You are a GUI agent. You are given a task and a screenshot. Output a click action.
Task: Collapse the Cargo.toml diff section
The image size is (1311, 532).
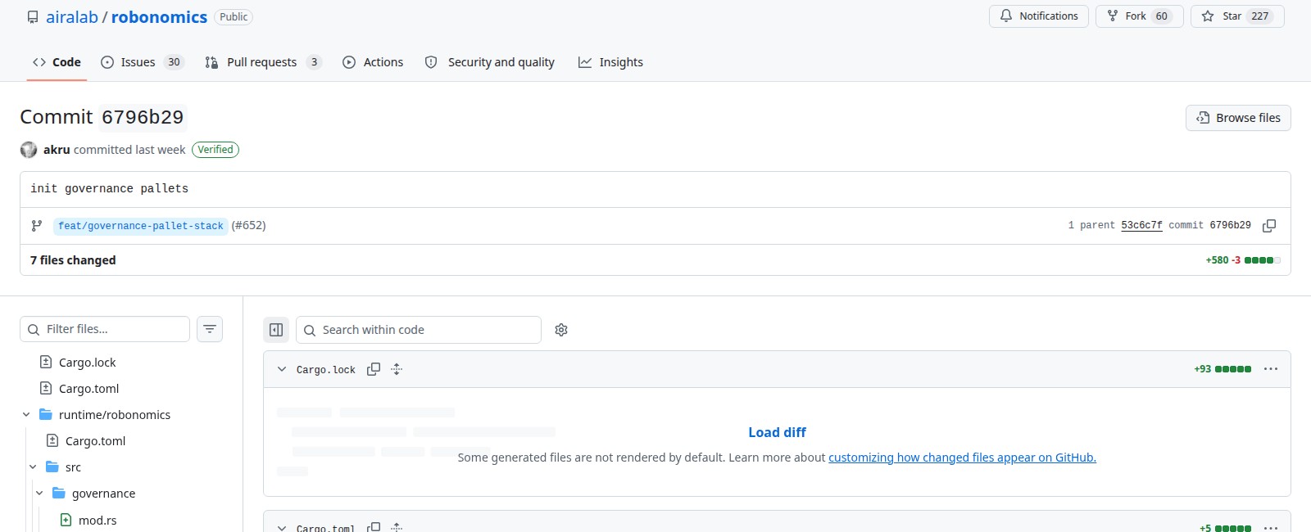[x=282, y=528]
